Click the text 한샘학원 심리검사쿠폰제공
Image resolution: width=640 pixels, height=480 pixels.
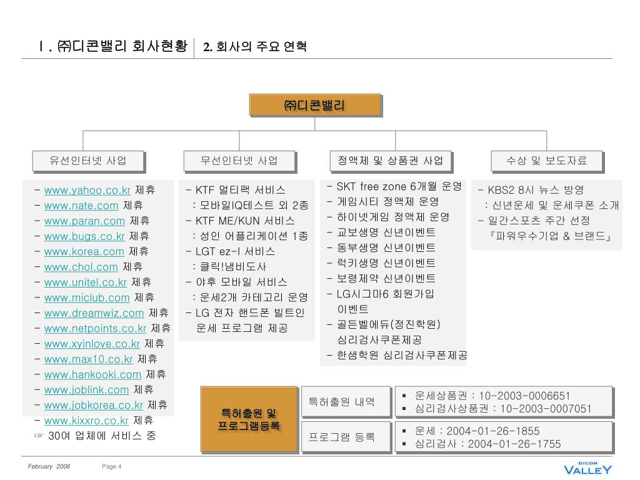[x=402, y=356]
